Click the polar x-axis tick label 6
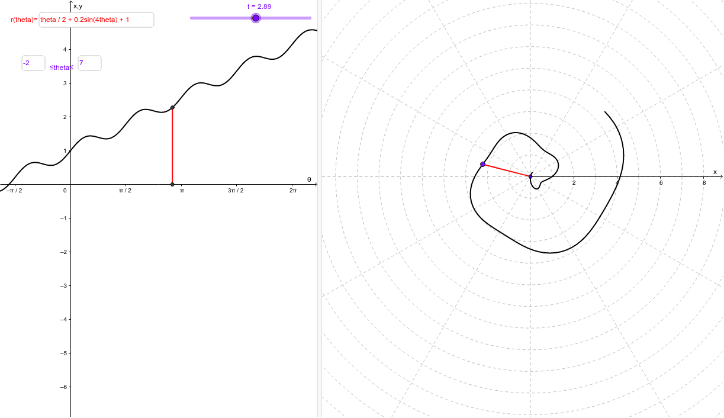The width and height of the screenshot is (724, 418). pyautogui.click(x=661, y=182)
